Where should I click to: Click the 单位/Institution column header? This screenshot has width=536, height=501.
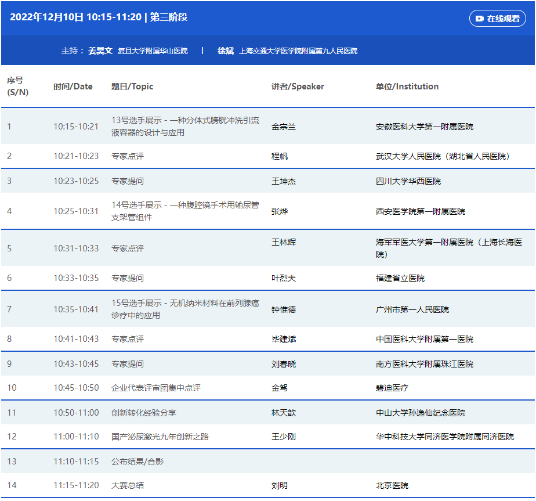click(407, 86)
